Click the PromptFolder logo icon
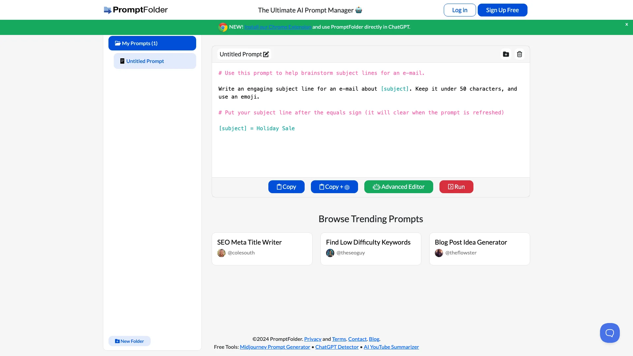This screenshot has width=633, height=356. pos(107,10)
